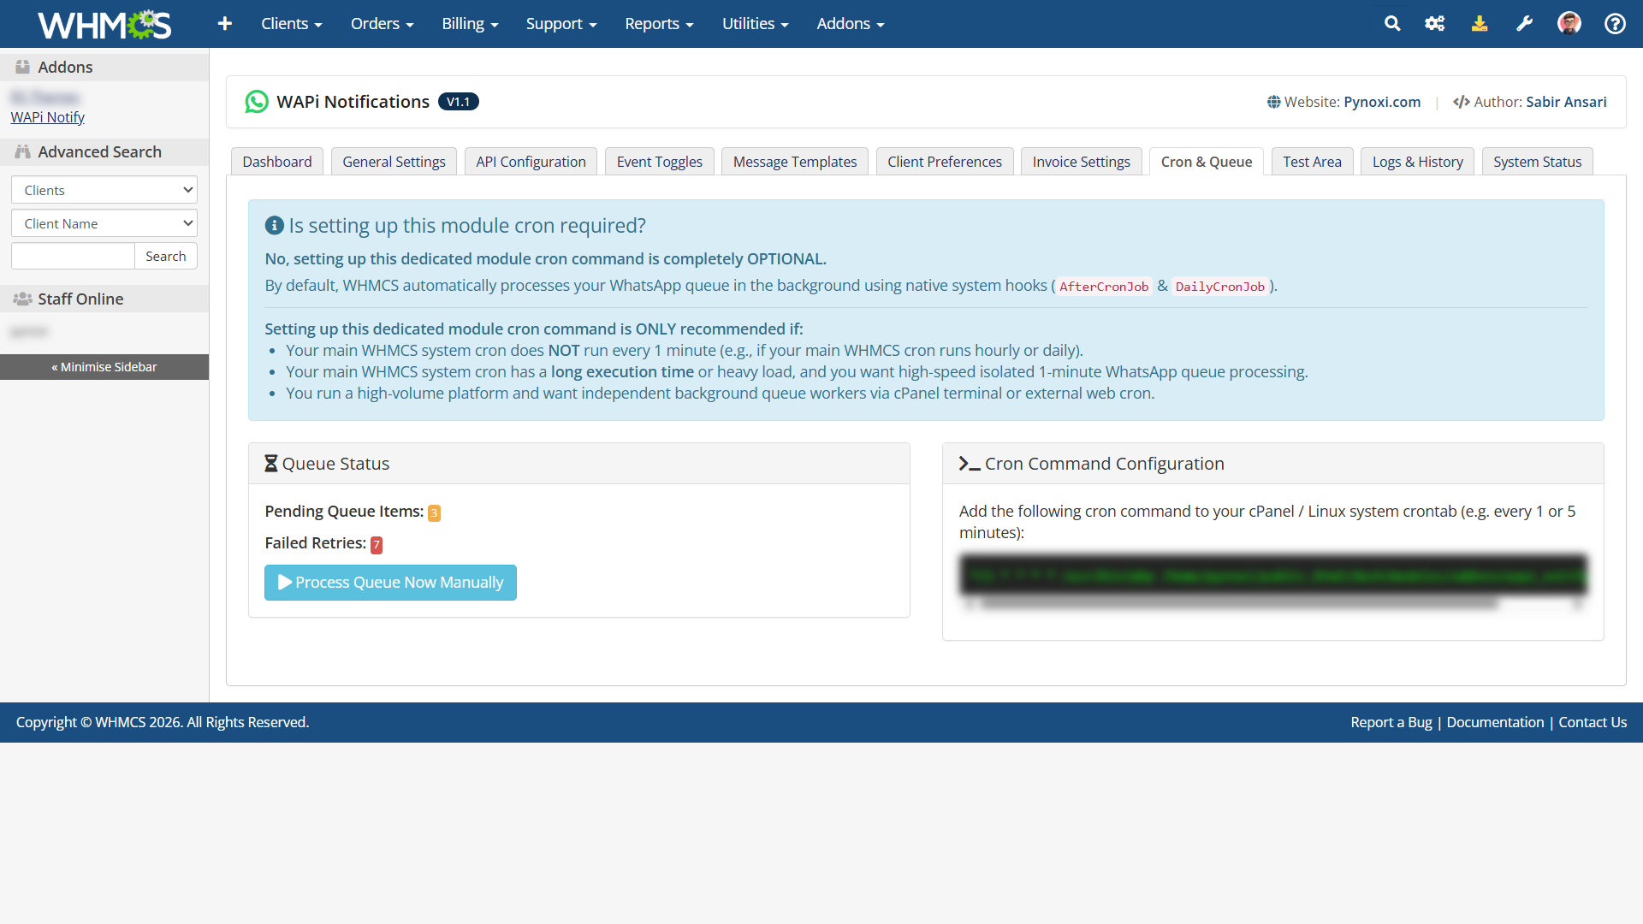Click the WHMCS logo
The height and width of the screenshot is (924, 1643).
[x=104, y=24]
